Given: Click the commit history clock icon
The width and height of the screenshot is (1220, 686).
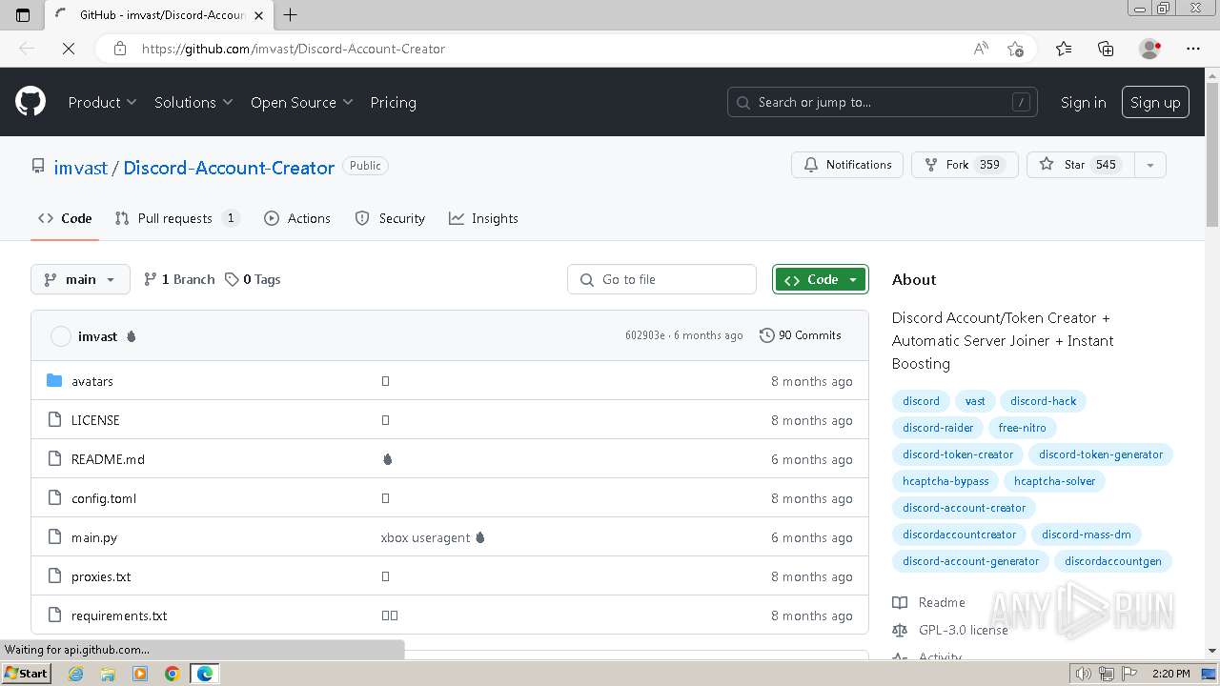Looking at the screenshot, I should (766, 335).
